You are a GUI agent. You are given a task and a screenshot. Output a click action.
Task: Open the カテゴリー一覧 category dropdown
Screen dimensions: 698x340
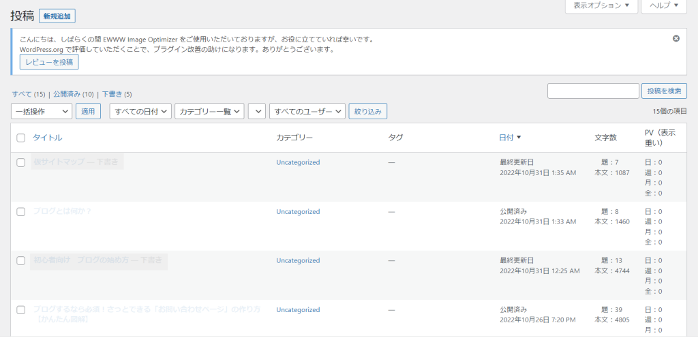(x=209, y=111)
